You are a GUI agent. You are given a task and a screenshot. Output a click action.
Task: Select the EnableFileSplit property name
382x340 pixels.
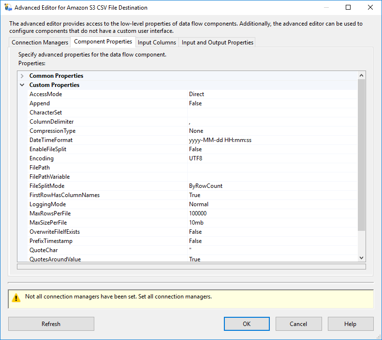pyautogui.click(x=48, y=149)
